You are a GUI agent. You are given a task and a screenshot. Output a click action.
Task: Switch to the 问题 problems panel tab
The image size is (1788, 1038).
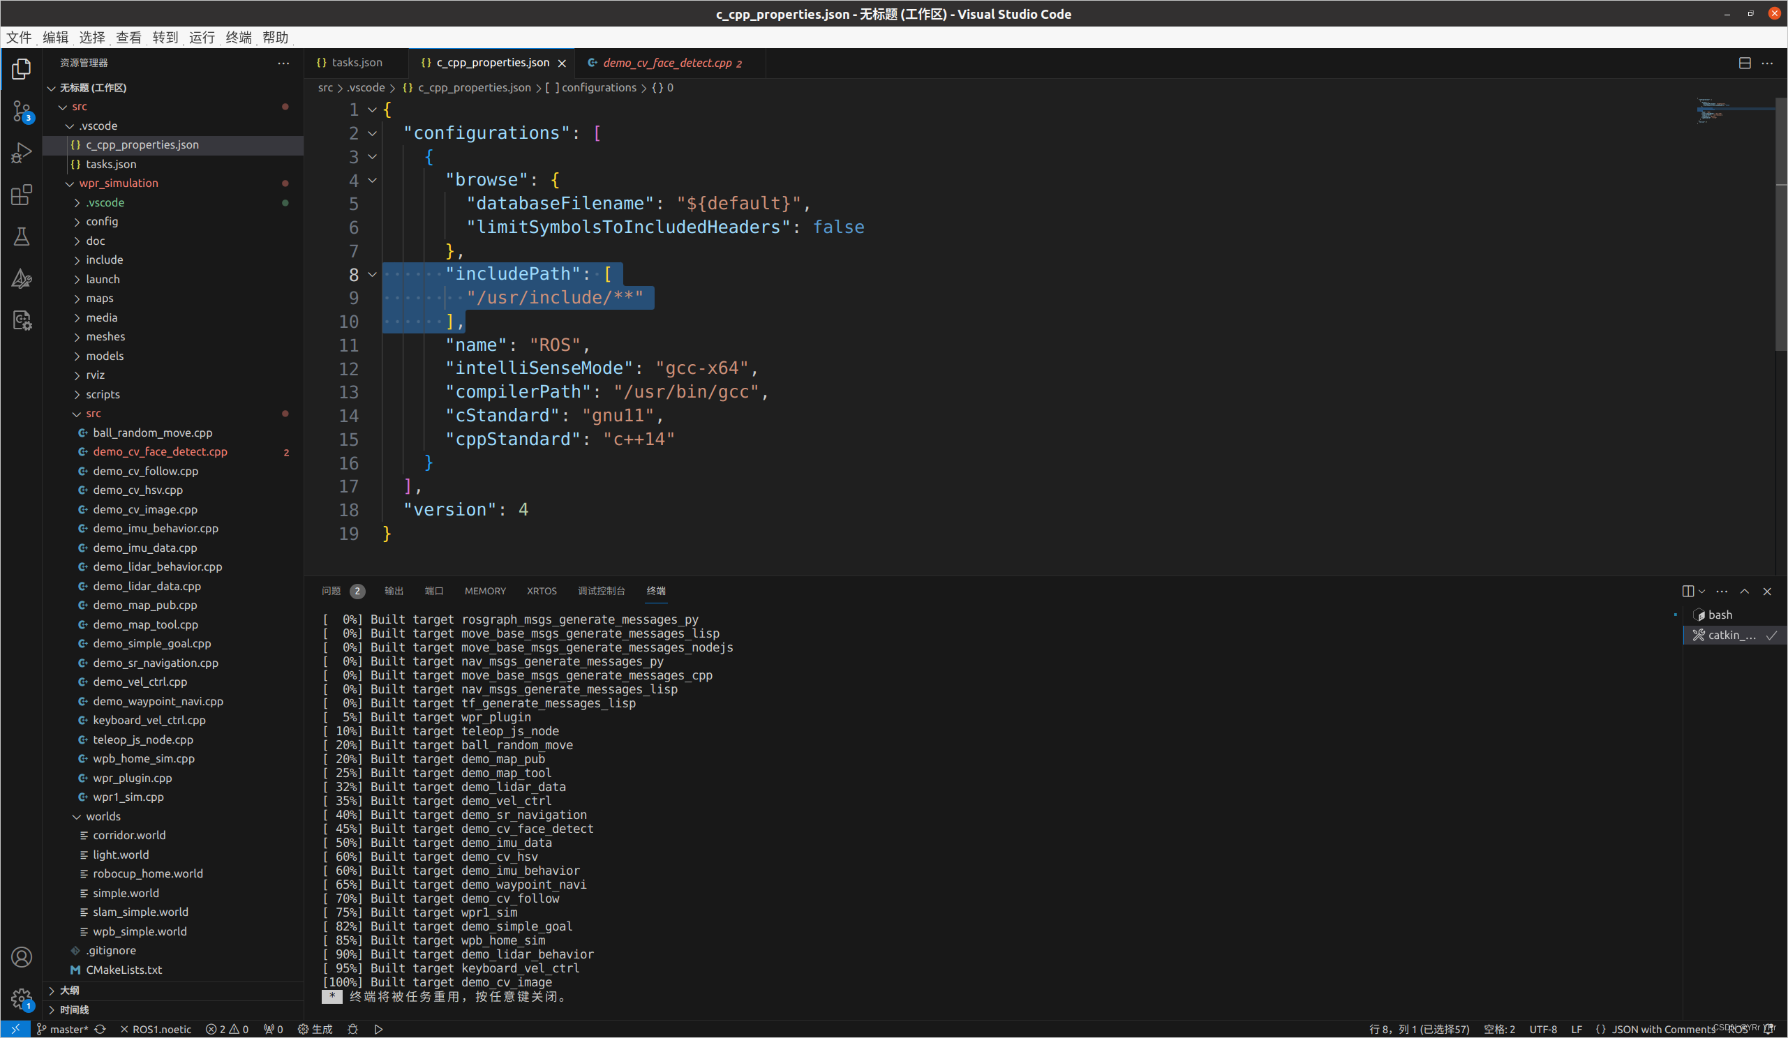pyautogui.click(x=343, y=592)
